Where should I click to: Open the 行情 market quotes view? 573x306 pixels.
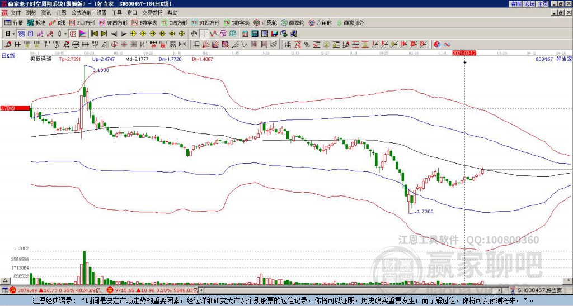[13, 22]
